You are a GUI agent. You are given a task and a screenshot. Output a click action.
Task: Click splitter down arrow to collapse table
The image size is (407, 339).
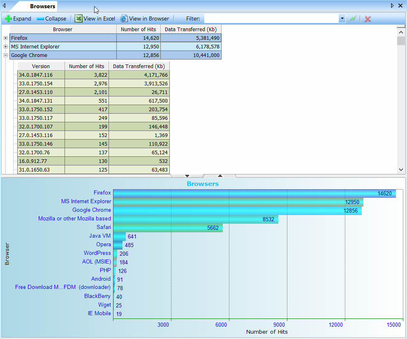coord(187,176)
